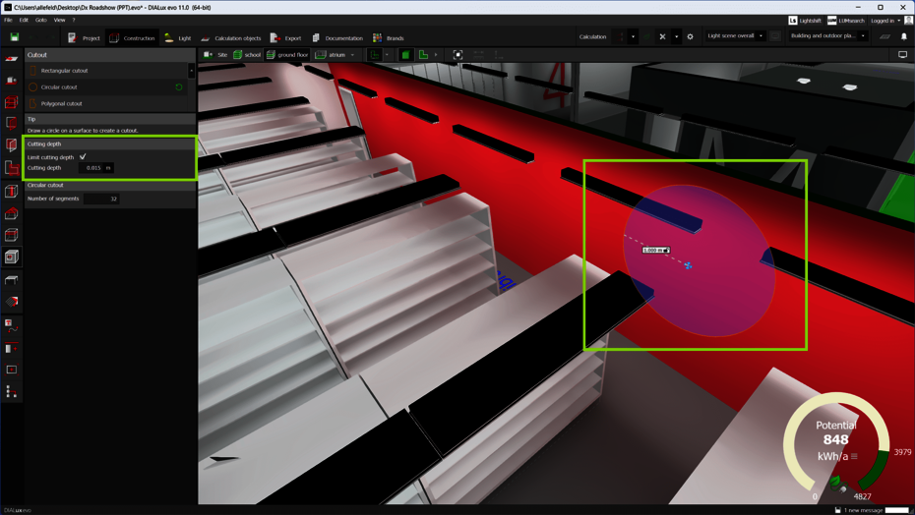Select the Polygonal cutout tool
The width and height of the screenshot is (915, 515).
pyautogui.click(x=61, y=103)
